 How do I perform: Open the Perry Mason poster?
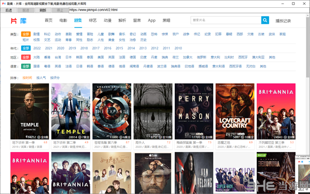point(194,111)
